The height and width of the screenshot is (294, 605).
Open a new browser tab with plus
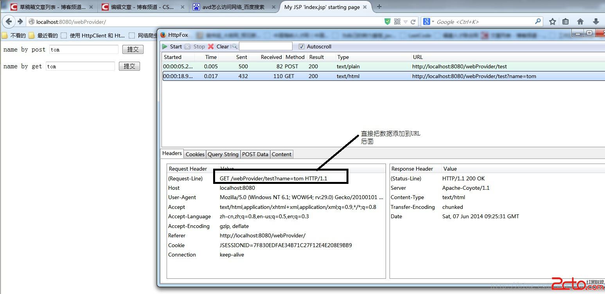point(379,7)
